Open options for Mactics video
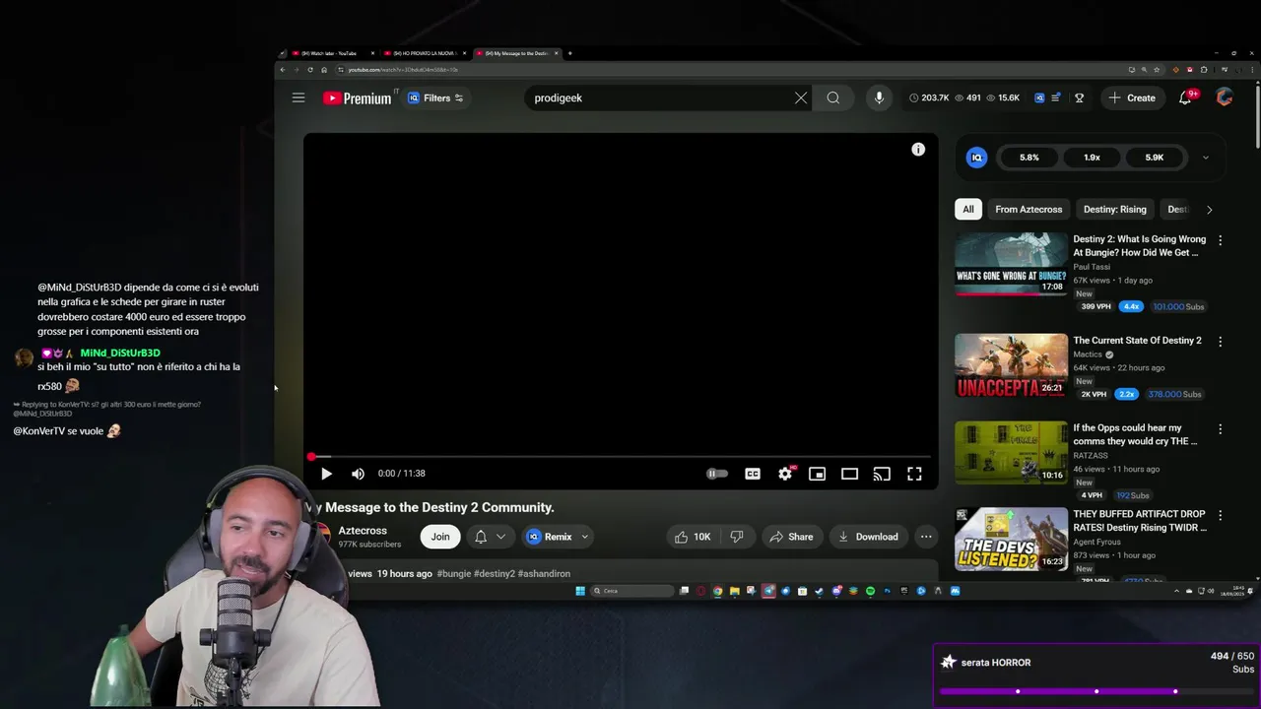The height and width of the screenshot is (709, 1261). click(1220, 342)
